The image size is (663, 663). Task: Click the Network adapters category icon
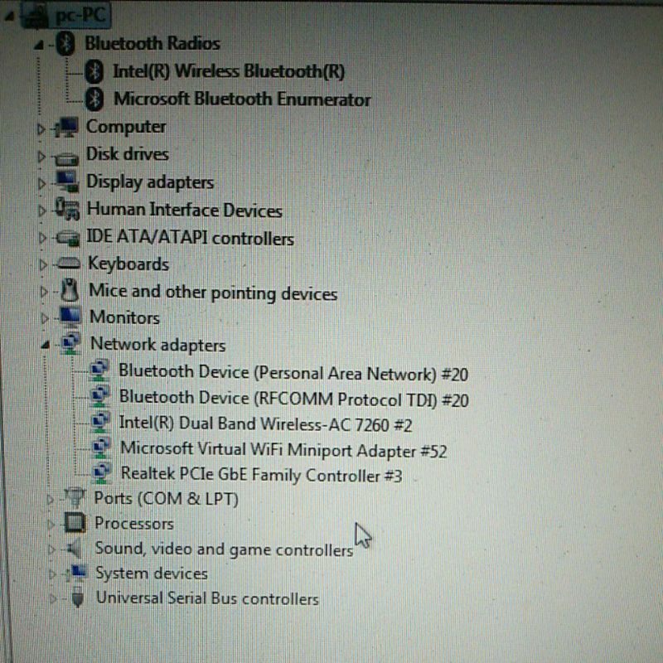click(x=70, y=344)
